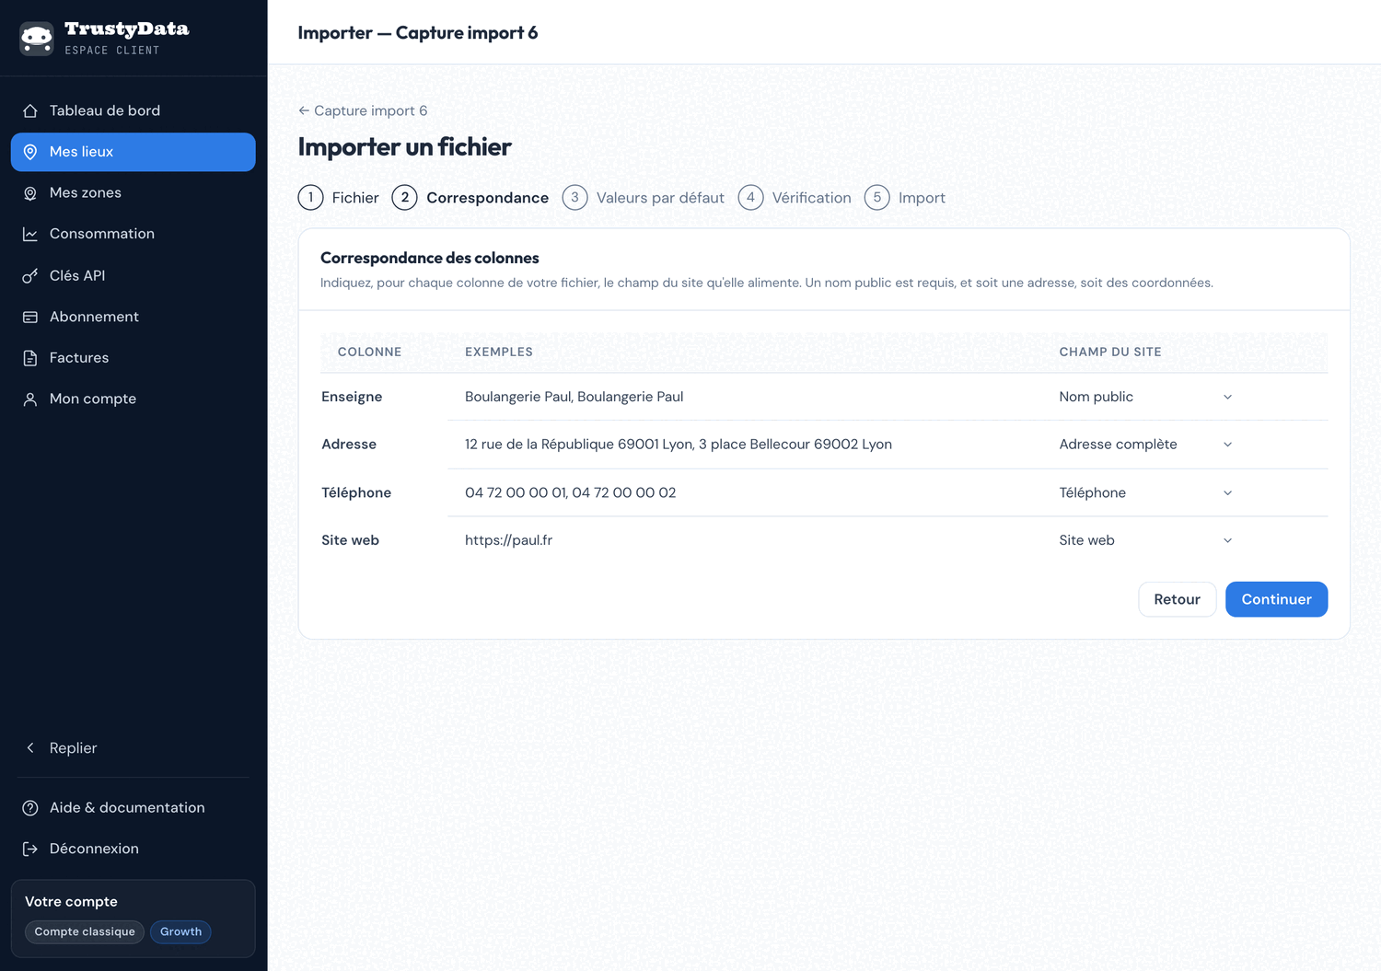Open Consommation chart icon
Screen dimensions: 1381x971
tap(30, 234)
